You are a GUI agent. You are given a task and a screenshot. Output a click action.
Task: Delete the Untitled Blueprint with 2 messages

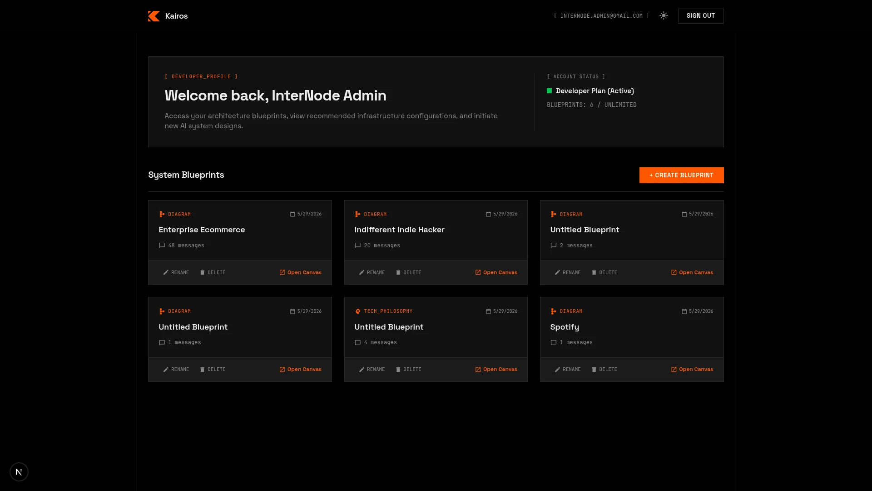(x=604, y=272)
